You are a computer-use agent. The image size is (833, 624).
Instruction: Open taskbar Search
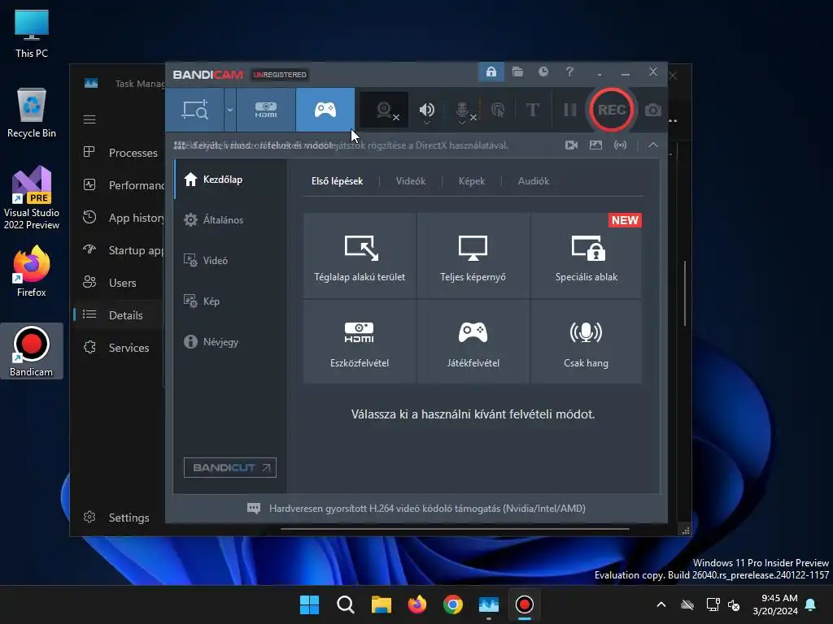pyautogui.click(x=345, y=604)
